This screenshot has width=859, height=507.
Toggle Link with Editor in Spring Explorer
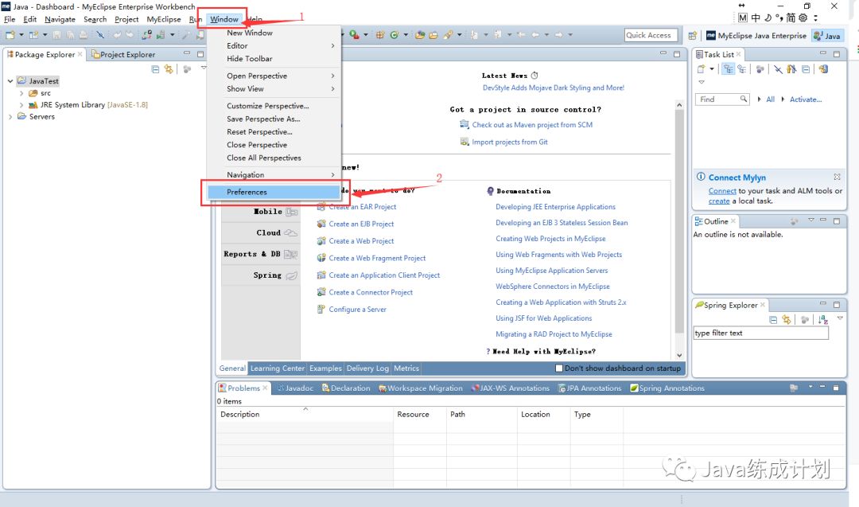(787, 319)
